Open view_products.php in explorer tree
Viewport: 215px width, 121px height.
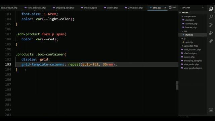(x=193, y=68)
